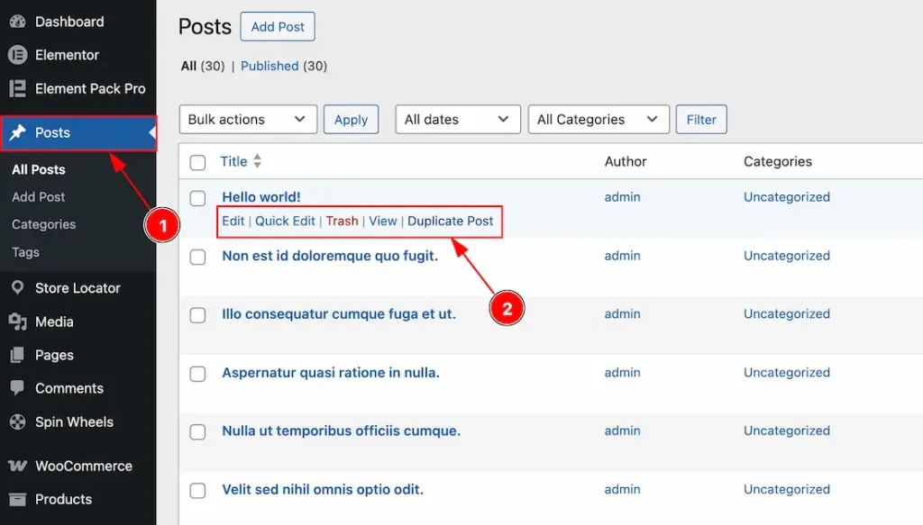Click the Pages icon in sidebar
This screenshot has height=525, width=923.
(17, 355)
